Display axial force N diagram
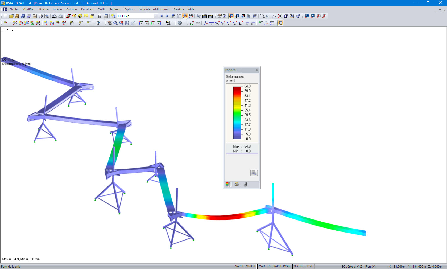Screen dimensions: 447x269 [212, 23]
